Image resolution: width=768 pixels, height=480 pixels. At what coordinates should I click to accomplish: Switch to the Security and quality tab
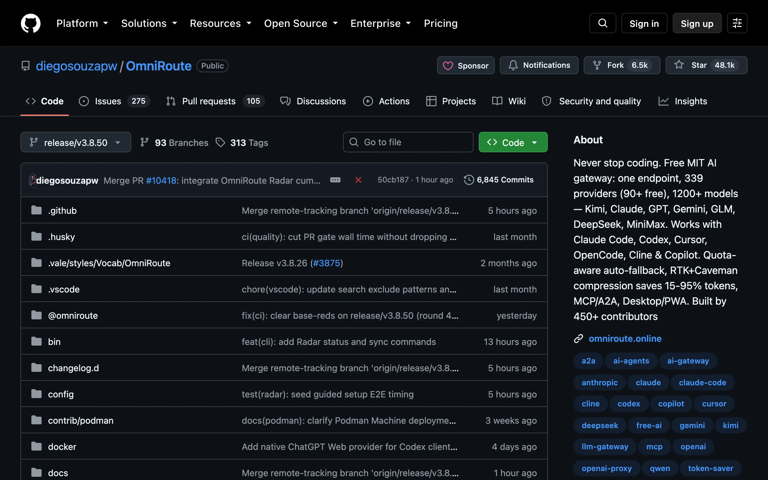(591, 101)
